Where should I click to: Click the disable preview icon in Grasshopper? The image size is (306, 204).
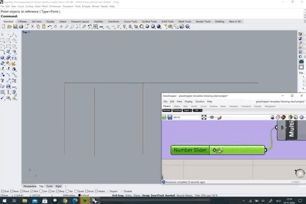278,117
